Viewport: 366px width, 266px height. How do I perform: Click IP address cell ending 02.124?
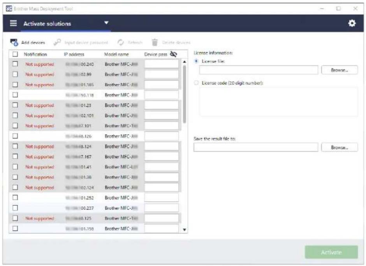79,187
